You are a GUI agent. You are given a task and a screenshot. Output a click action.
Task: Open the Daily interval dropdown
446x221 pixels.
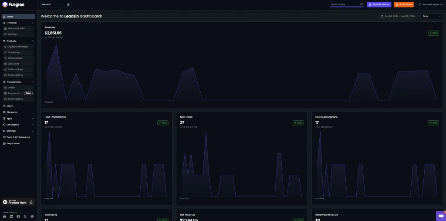coord(432,16)
